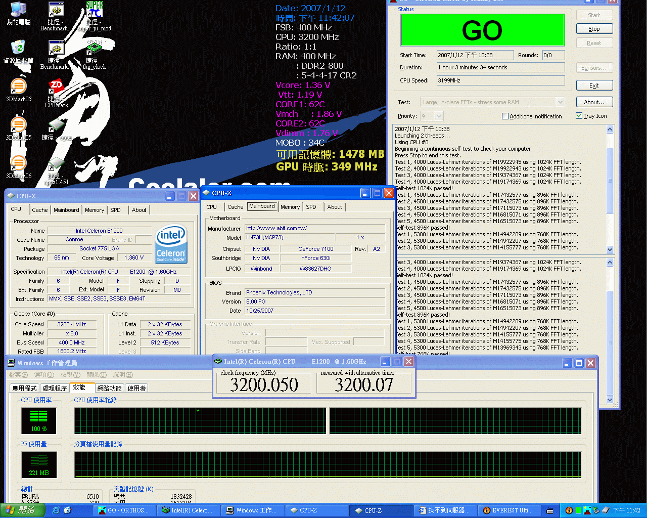Click the ORTHOS mountain tray icon
The image size is (647, 518).
click(x=587, y=510)
